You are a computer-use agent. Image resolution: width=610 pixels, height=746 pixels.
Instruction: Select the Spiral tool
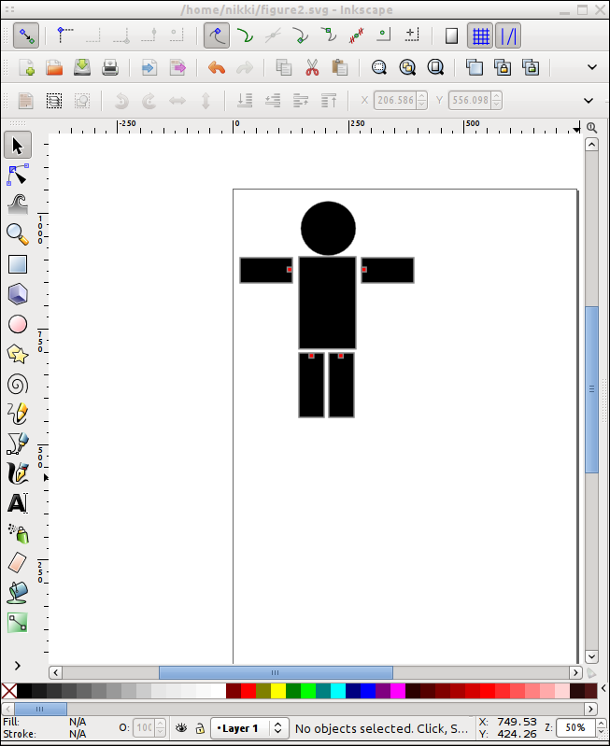point(18,385)
